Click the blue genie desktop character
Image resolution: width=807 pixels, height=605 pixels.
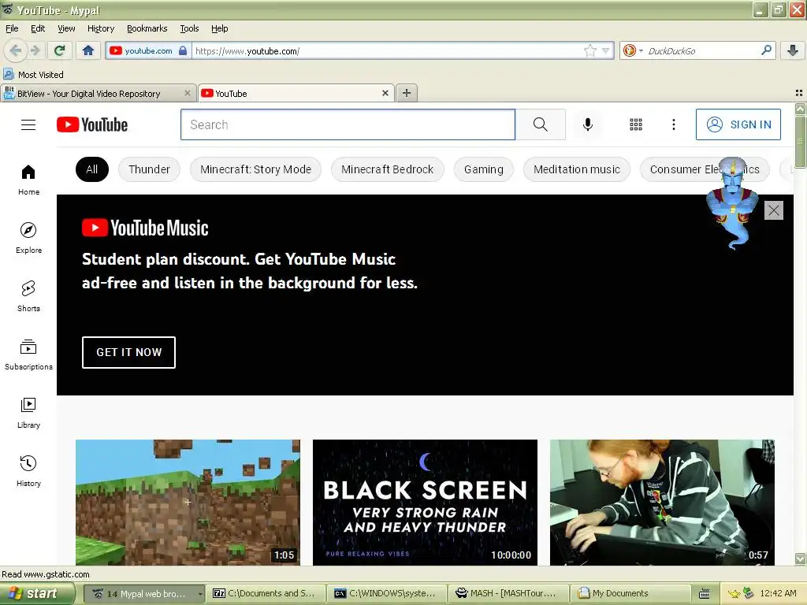(732, 202)
